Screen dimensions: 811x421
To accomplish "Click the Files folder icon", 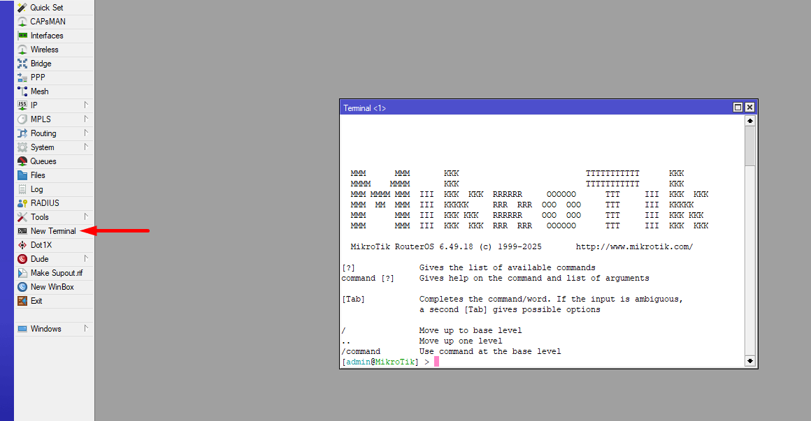I will click(x=22, y=175).
